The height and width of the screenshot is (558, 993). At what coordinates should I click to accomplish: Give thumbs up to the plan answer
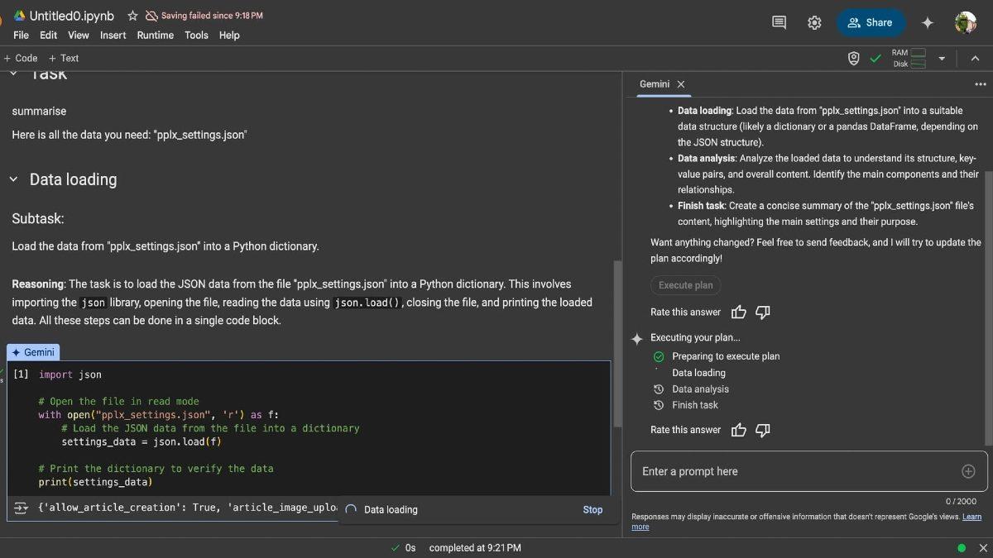739,312
